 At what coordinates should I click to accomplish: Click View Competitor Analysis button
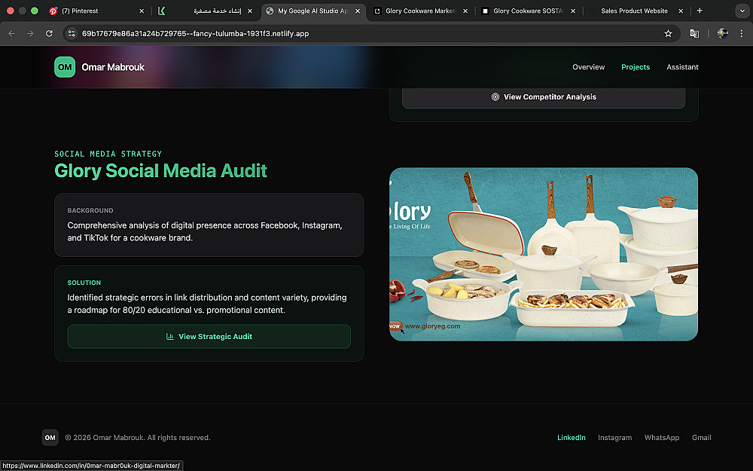click(x=544, y=97)
